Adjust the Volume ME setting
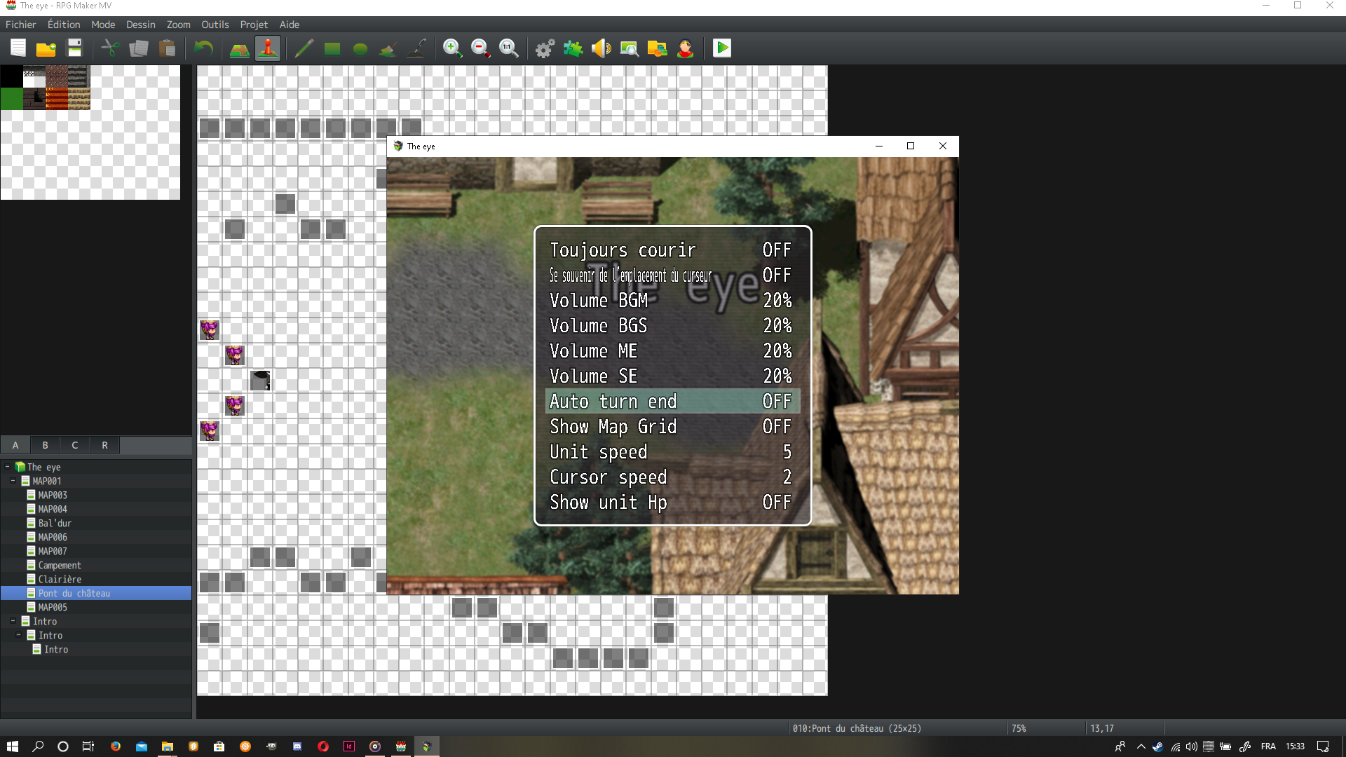 672,351
